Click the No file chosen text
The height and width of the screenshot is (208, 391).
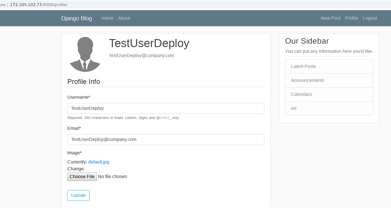[x=113, y=177]
